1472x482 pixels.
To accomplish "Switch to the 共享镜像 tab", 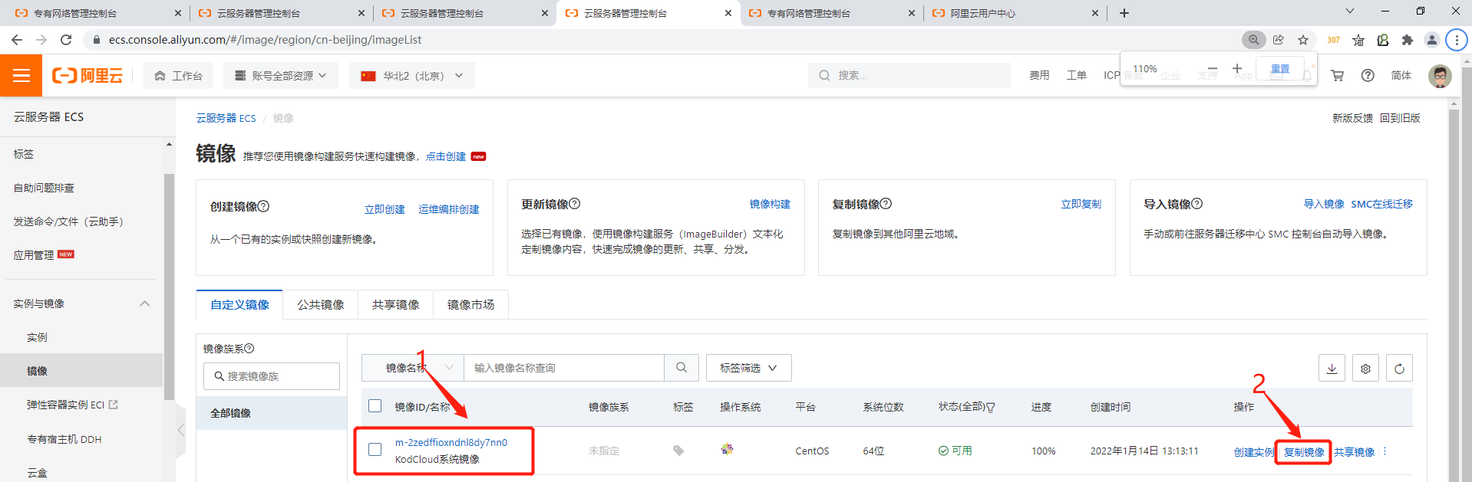I will 396,305.
